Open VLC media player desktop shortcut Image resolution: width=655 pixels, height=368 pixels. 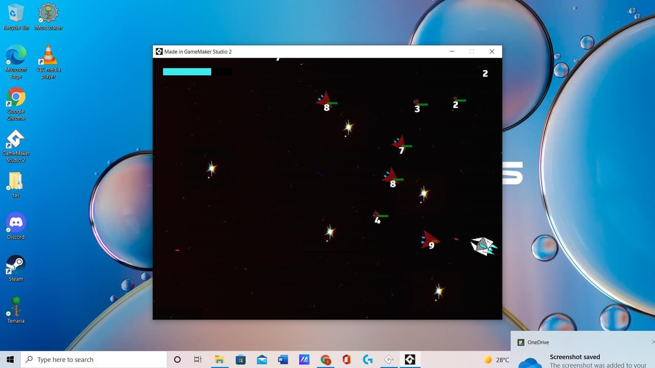[49, 62]
